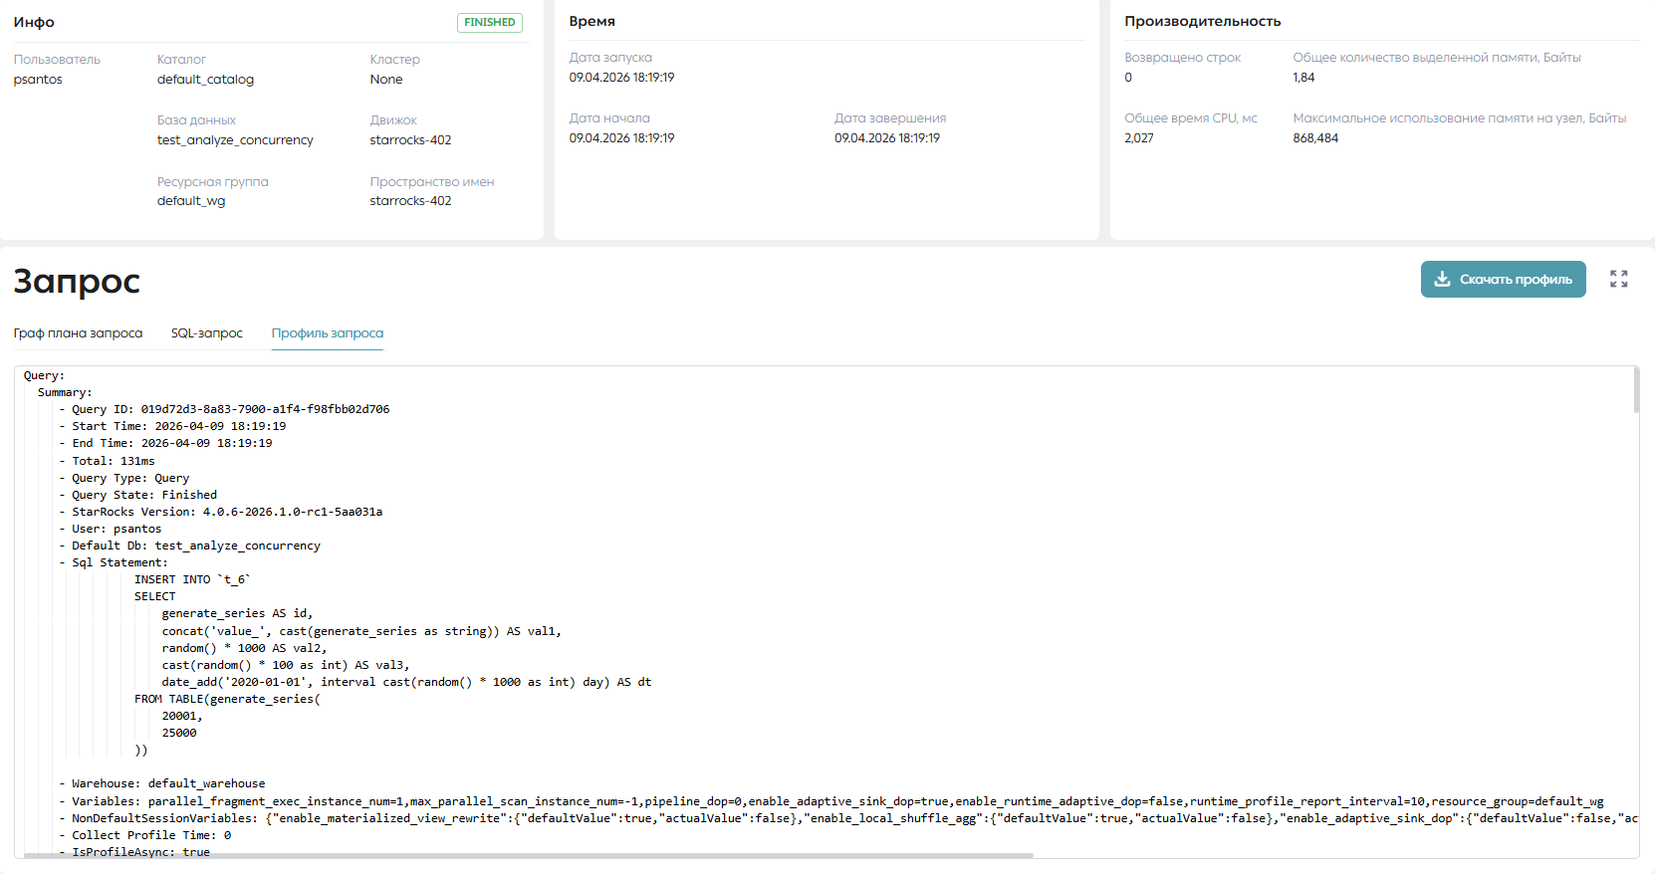Click the horizontal scrollbar under profile text

pyautogui.click(x=528, y=855)
